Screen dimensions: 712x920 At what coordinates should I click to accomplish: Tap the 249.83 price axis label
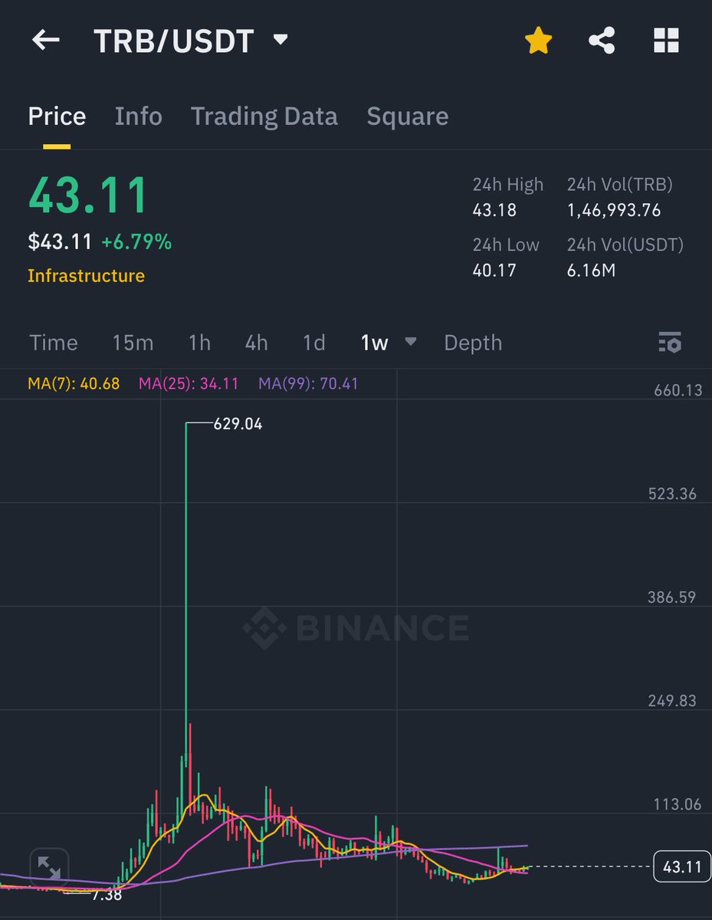(672, 701)
